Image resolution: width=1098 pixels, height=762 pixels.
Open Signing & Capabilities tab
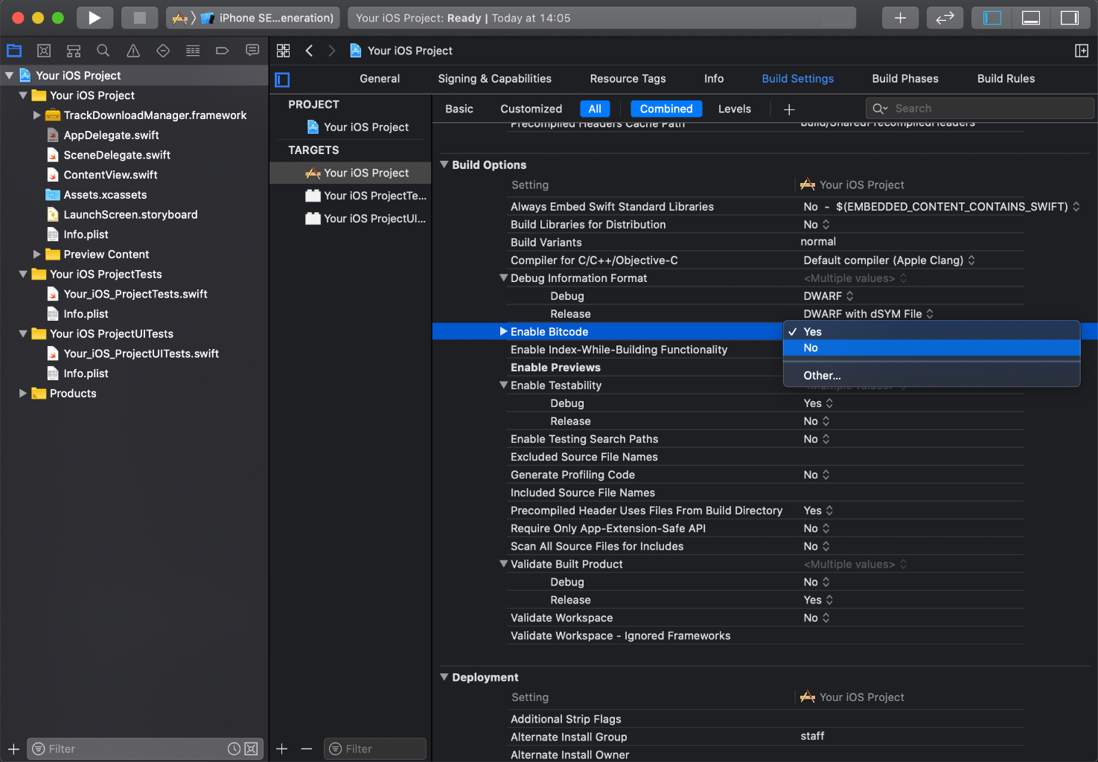pyautogui.click(x=495, y=79)
